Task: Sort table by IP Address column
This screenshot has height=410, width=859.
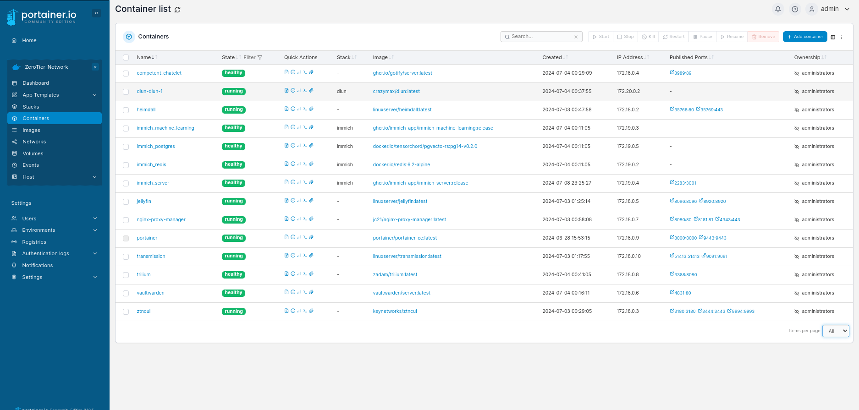Action: click(x=633, y=57)
